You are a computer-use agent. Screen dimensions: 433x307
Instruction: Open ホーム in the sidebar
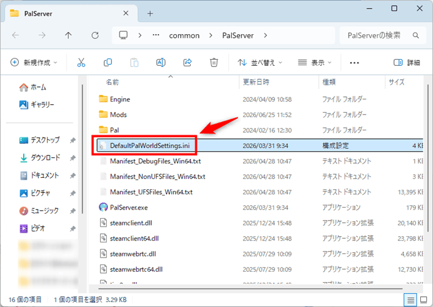pos(32,88)
